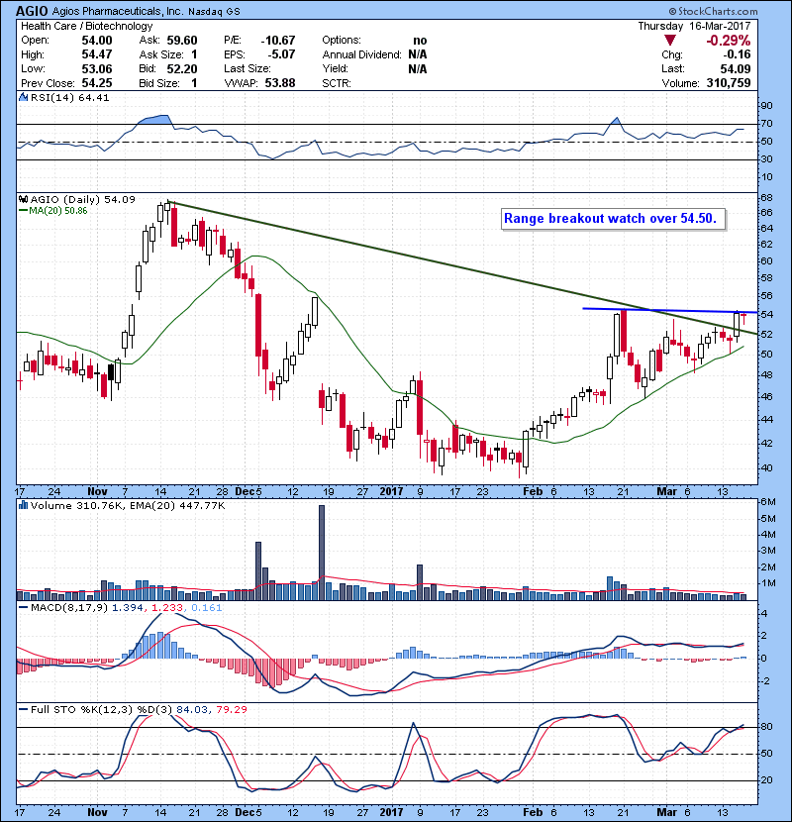The height and width of the screenshot is (822, 792).
Task: Click the StockCharts.com copyright text
Action: 713,11
